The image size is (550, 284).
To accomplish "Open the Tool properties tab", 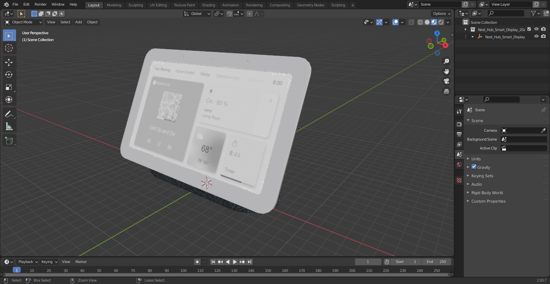I will coord(459,111).
